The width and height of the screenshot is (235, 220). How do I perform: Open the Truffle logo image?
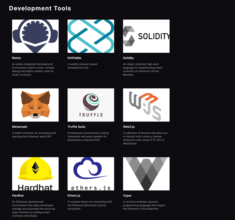[91, 105]
